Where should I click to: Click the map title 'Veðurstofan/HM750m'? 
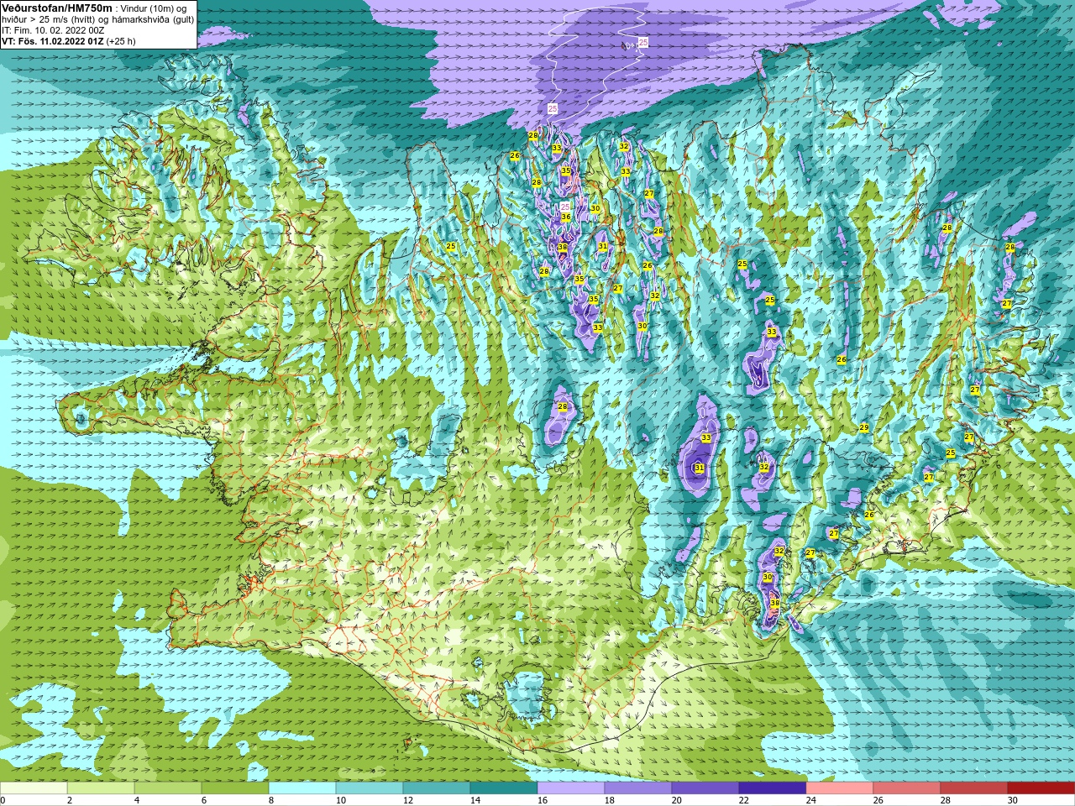[56, 8]
